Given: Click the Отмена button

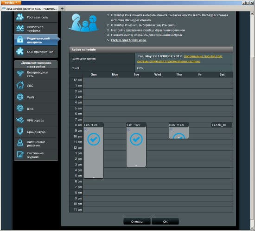Looking at the screenshot, I should 137,221.
